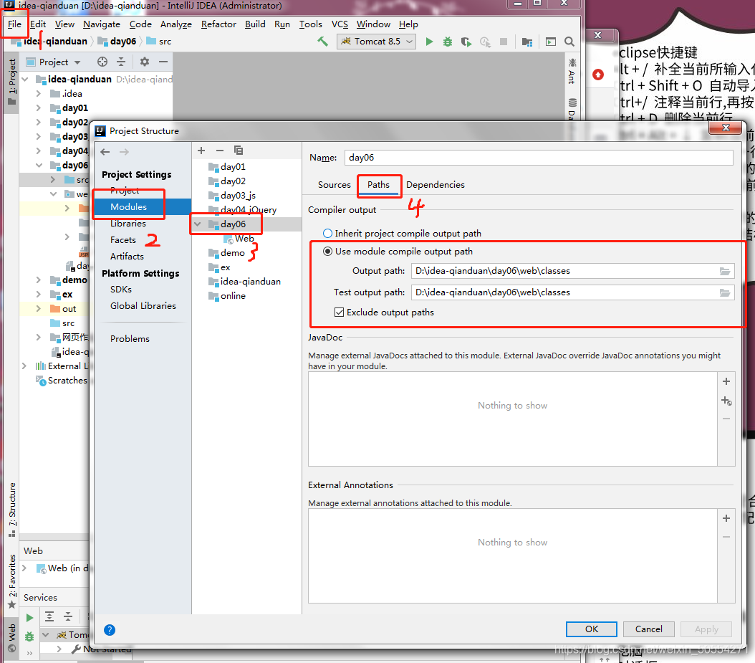Screen dimensions: 755x663
Task: Switch to the Dependencies tab
Action: click(x=436, y=184)
